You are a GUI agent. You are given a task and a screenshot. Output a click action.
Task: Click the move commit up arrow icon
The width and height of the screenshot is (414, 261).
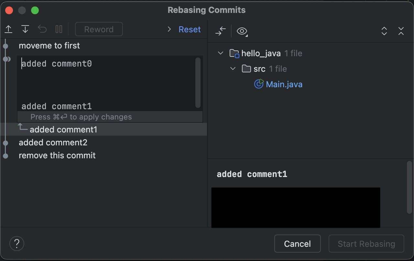point(9,29)
